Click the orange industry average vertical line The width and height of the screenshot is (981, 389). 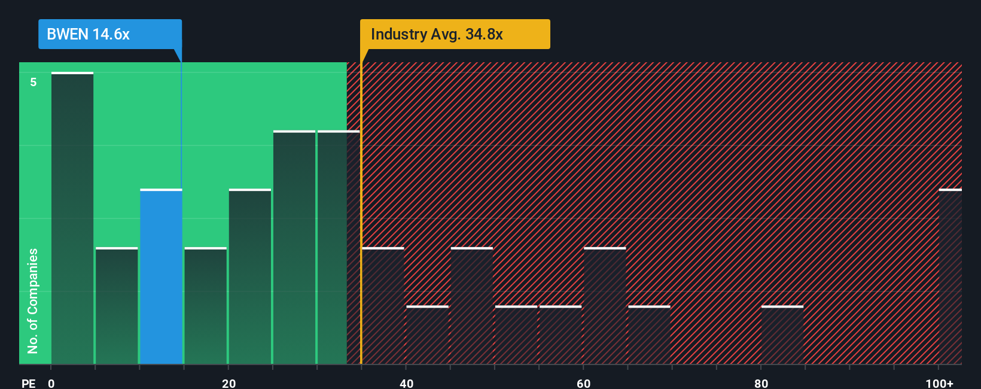pyautogui.click(x=361, y=213)
